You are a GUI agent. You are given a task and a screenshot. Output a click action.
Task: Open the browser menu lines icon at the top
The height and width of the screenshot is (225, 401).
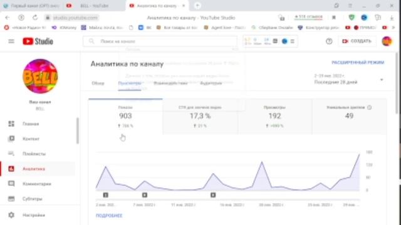[350, 6]
